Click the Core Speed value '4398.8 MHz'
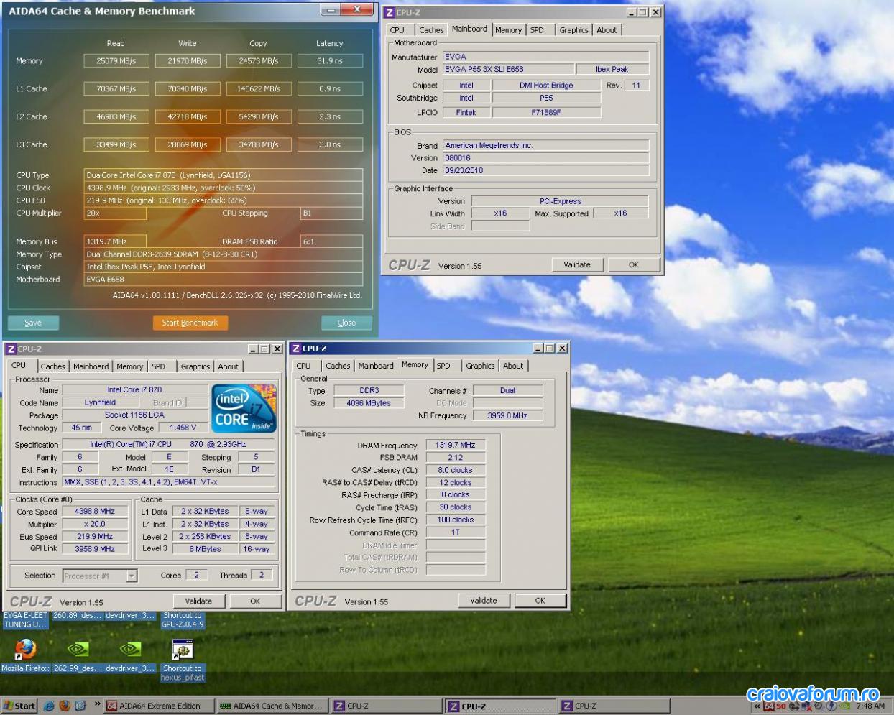The height and width of the screenshot is (715, 894). click(95, 512)
